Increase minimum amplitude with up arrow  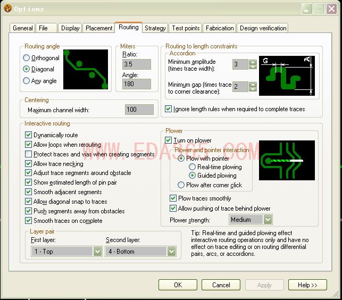(253, 62)
